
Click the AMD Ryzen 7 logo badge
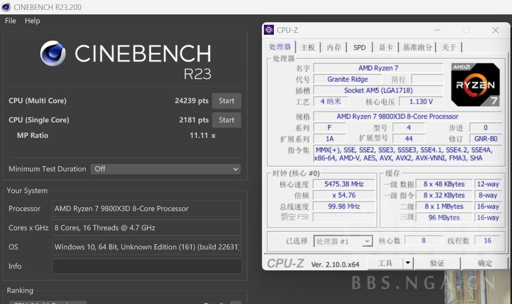475,84
